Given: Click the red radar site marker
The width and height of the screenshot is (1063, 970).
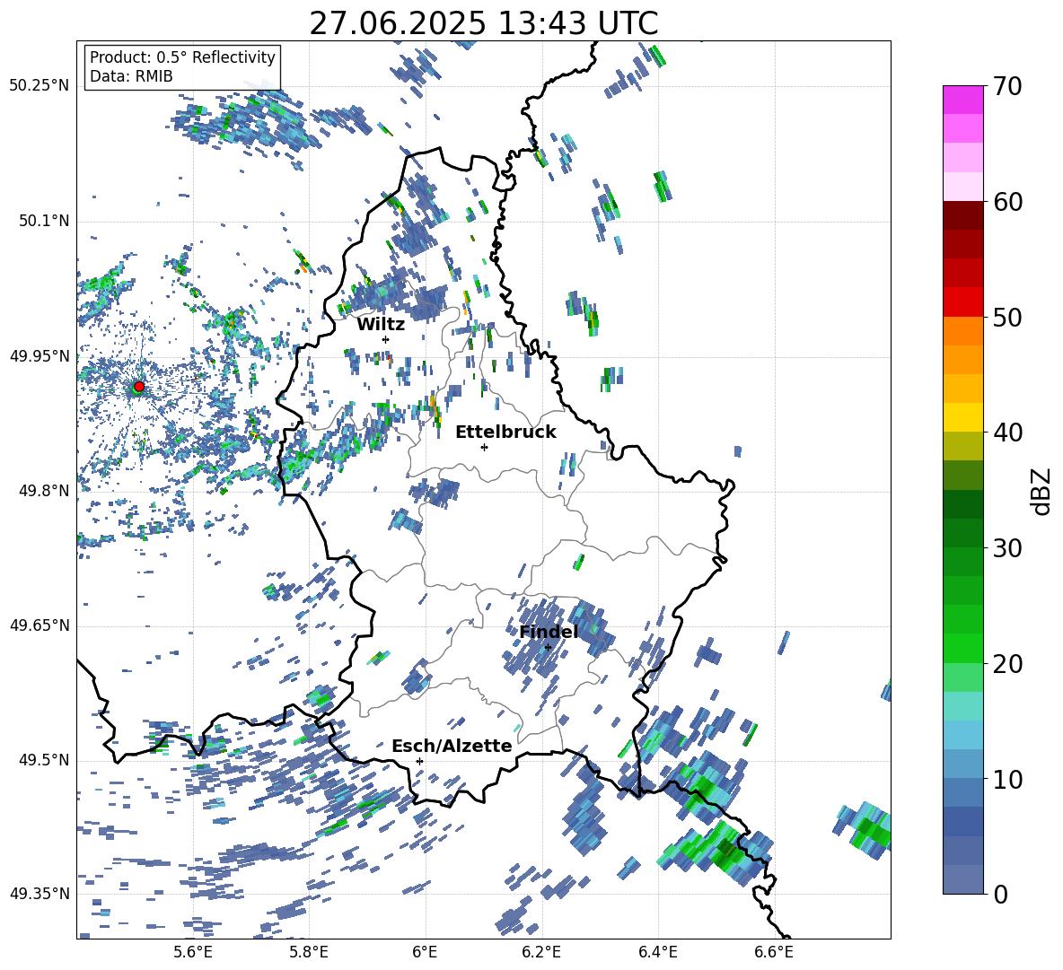Looking at the screenshot, I should point(139,387).
